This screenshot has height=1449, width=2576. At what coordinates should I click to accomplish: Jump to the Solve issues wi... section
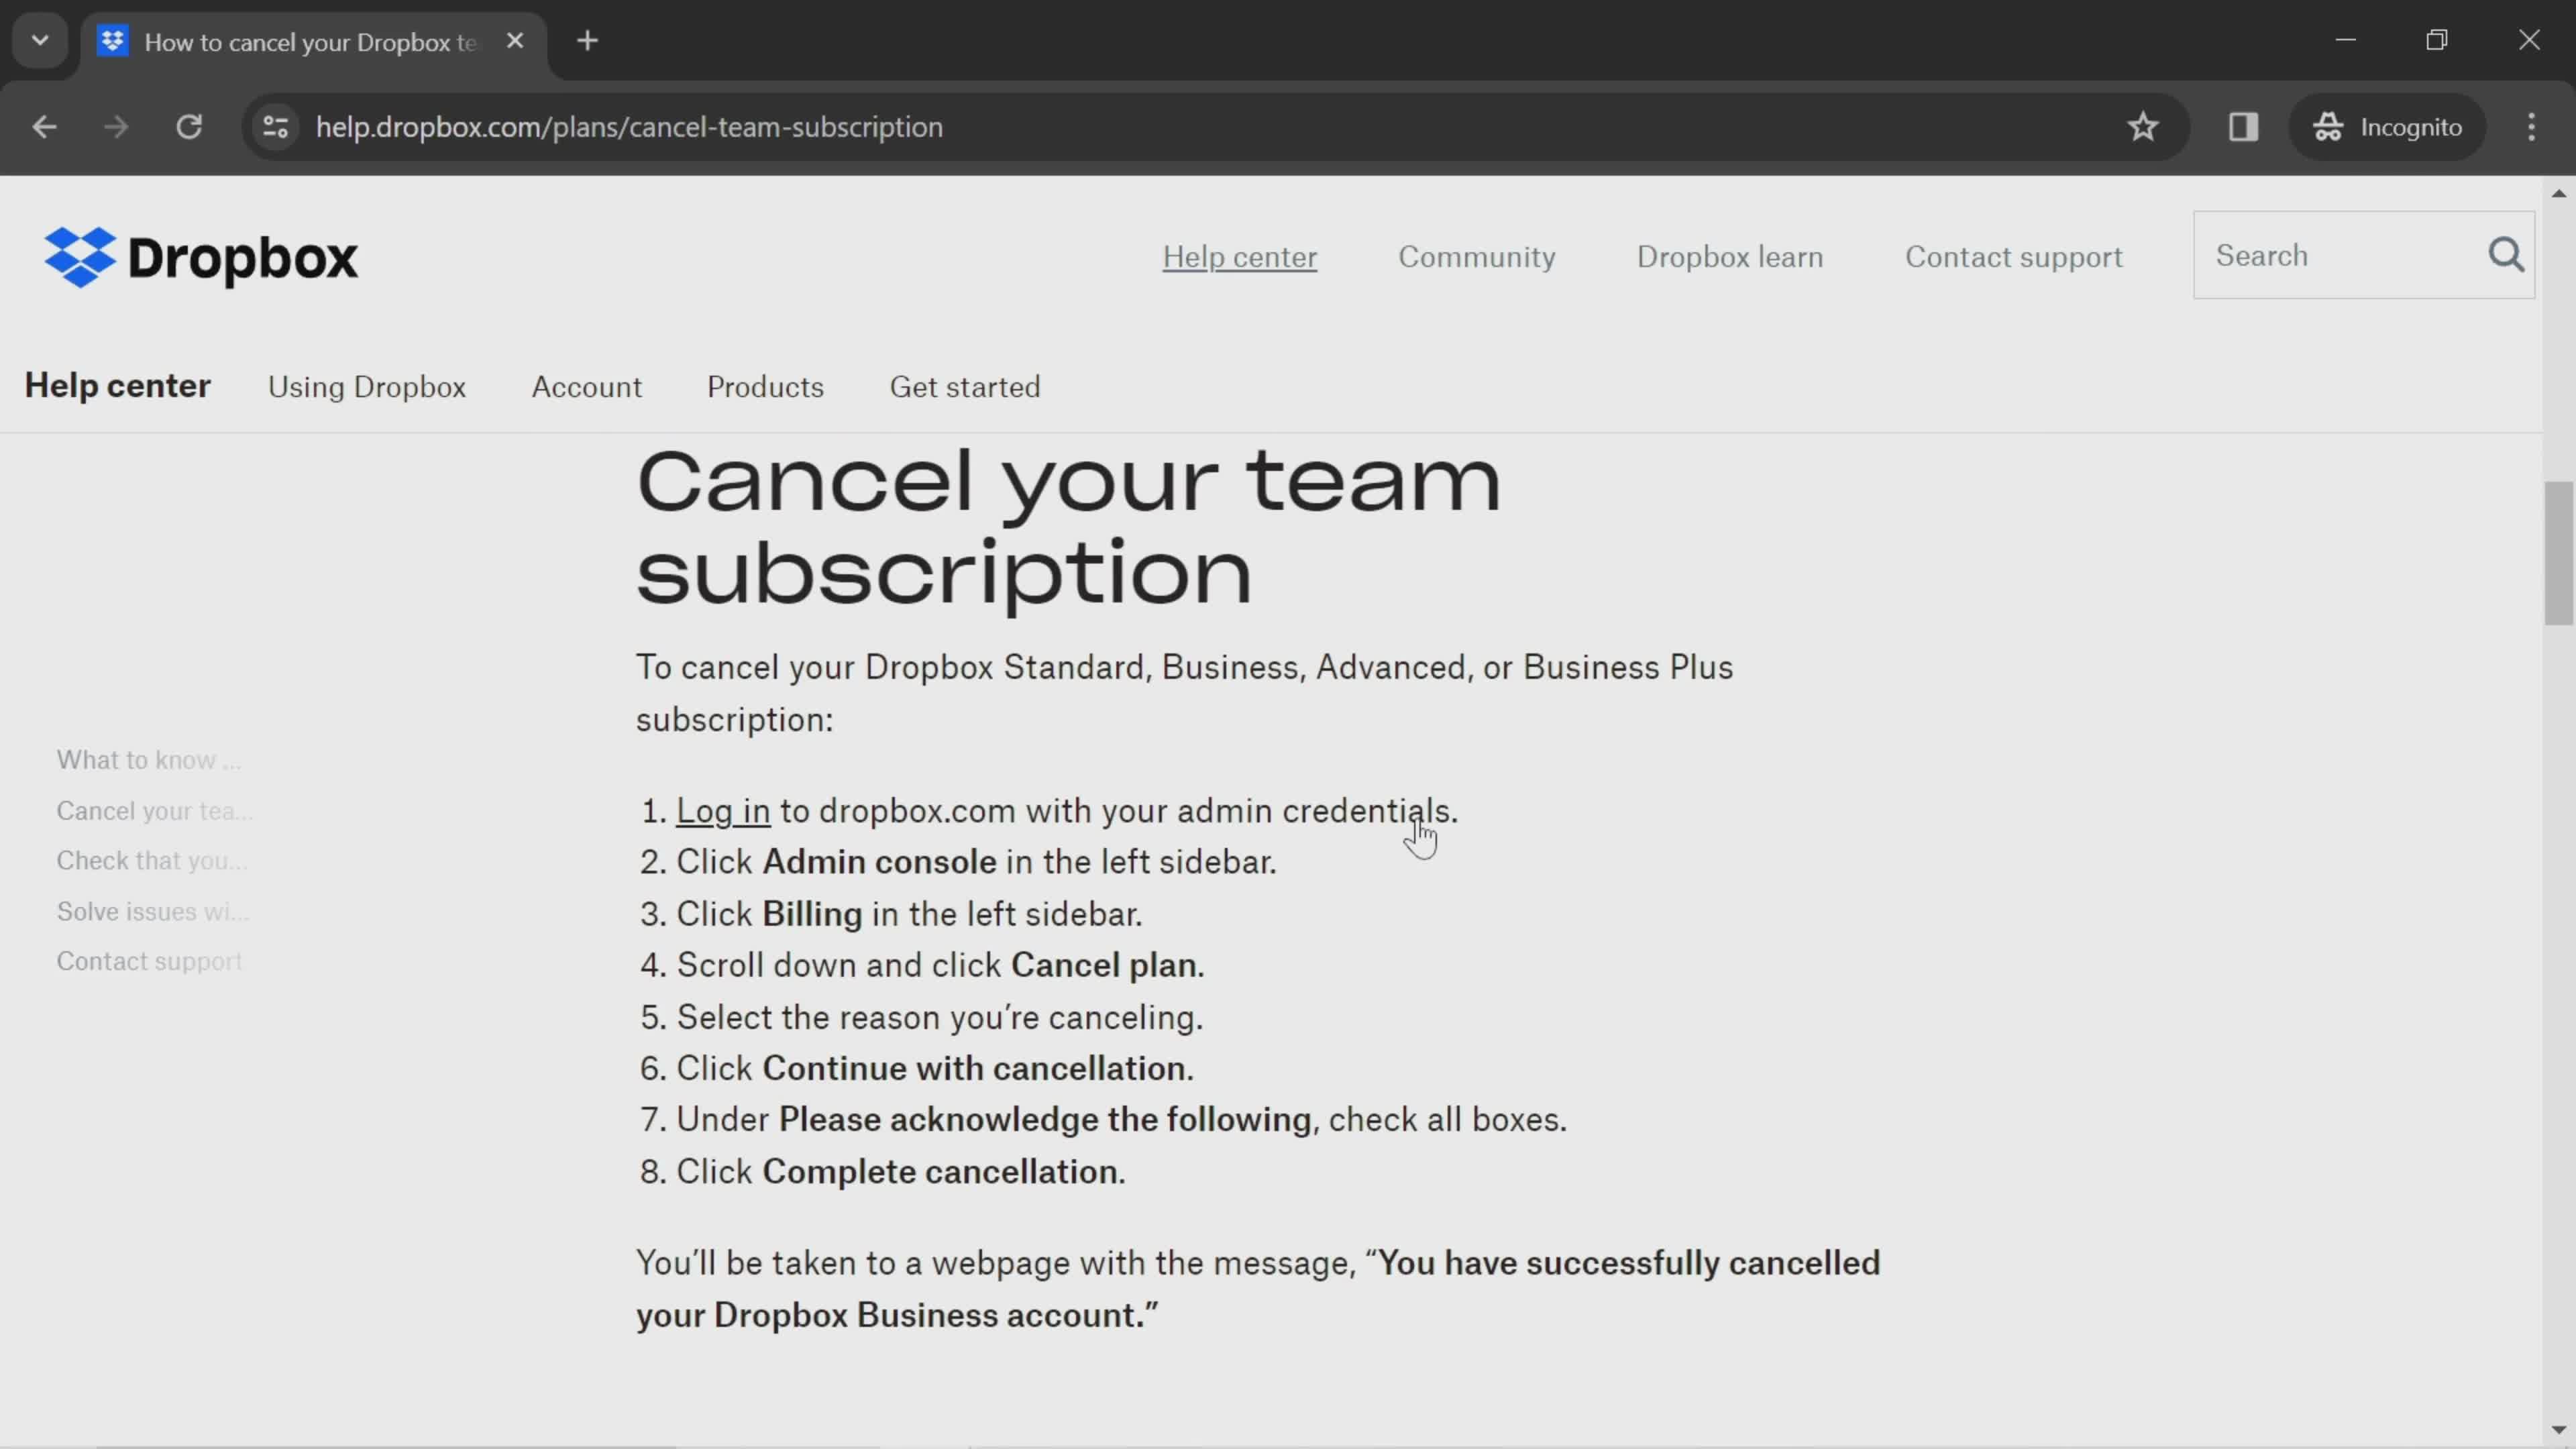[153, 911]
